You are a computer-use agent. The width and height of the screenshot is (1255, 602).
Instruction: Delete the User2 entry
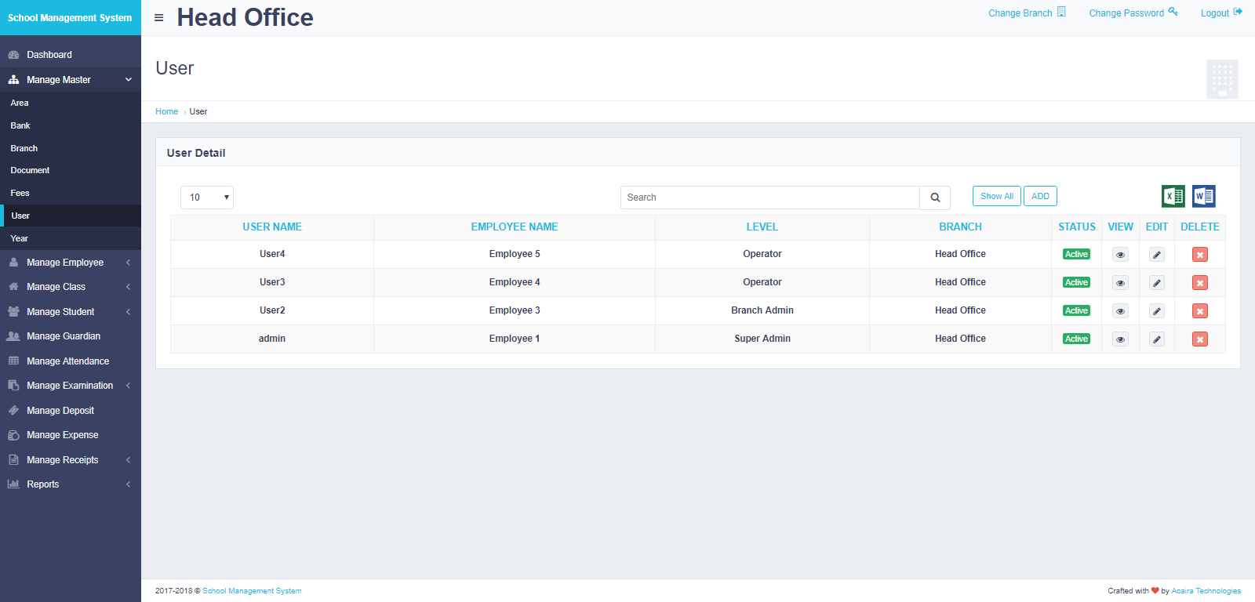(x=1199, y=311)
